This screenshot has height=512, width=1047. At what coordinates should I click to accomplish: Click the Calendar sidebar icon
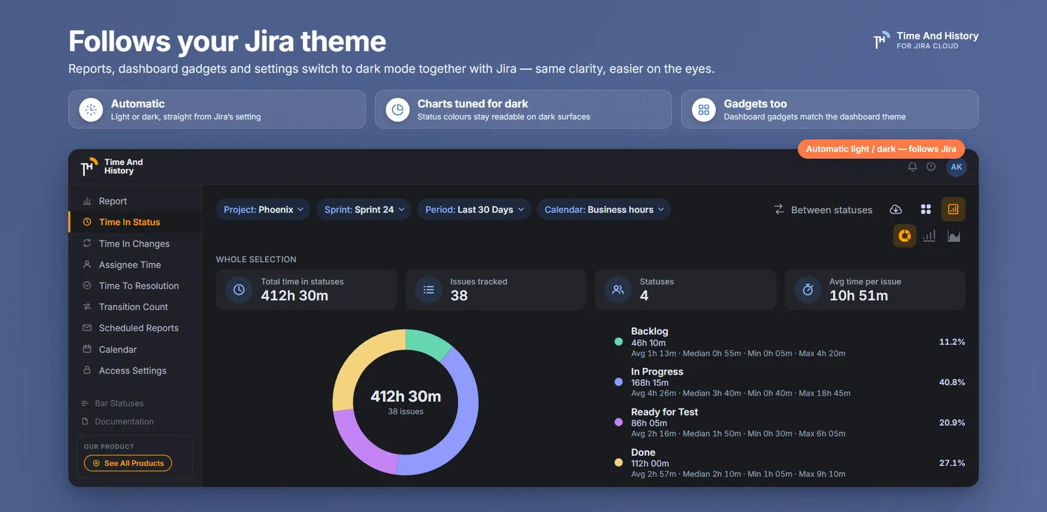(x=87, y=349)
